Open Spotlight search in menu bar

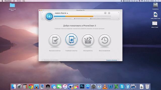156,1
